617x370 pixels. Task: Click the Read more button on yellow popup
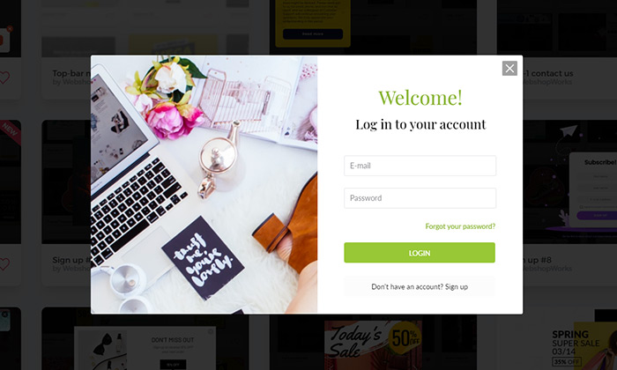313,33
